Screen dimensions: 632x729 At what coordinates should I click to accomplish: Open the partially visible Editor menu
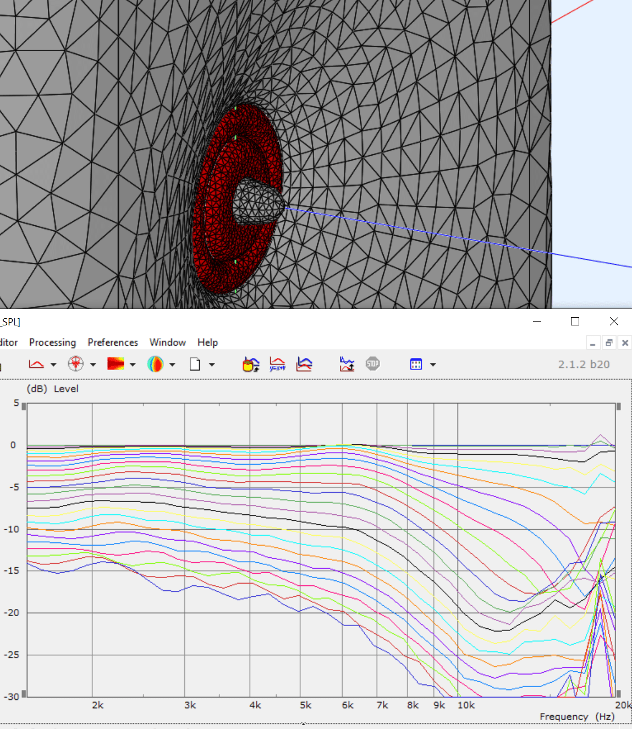click(8, 342)
